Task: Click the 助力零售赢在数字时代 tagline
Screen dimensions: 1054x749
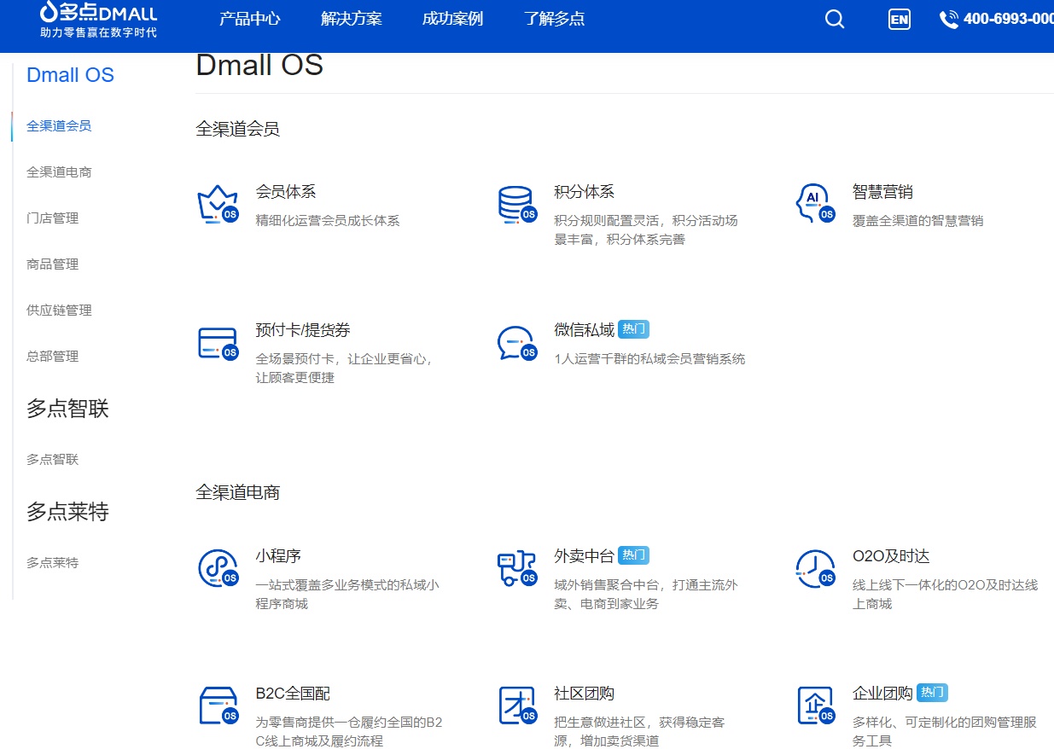Action: pos(98,32)
